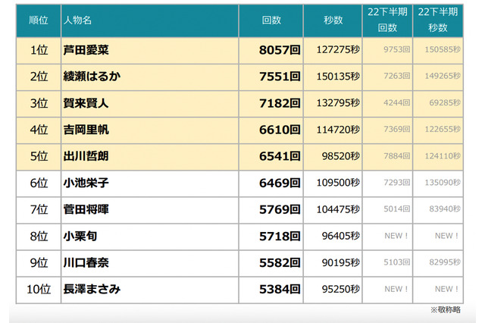Viewport: 485px width, 323px height.
Task: Click the 回数 column header beside 秒数
Action: [271, 20]
